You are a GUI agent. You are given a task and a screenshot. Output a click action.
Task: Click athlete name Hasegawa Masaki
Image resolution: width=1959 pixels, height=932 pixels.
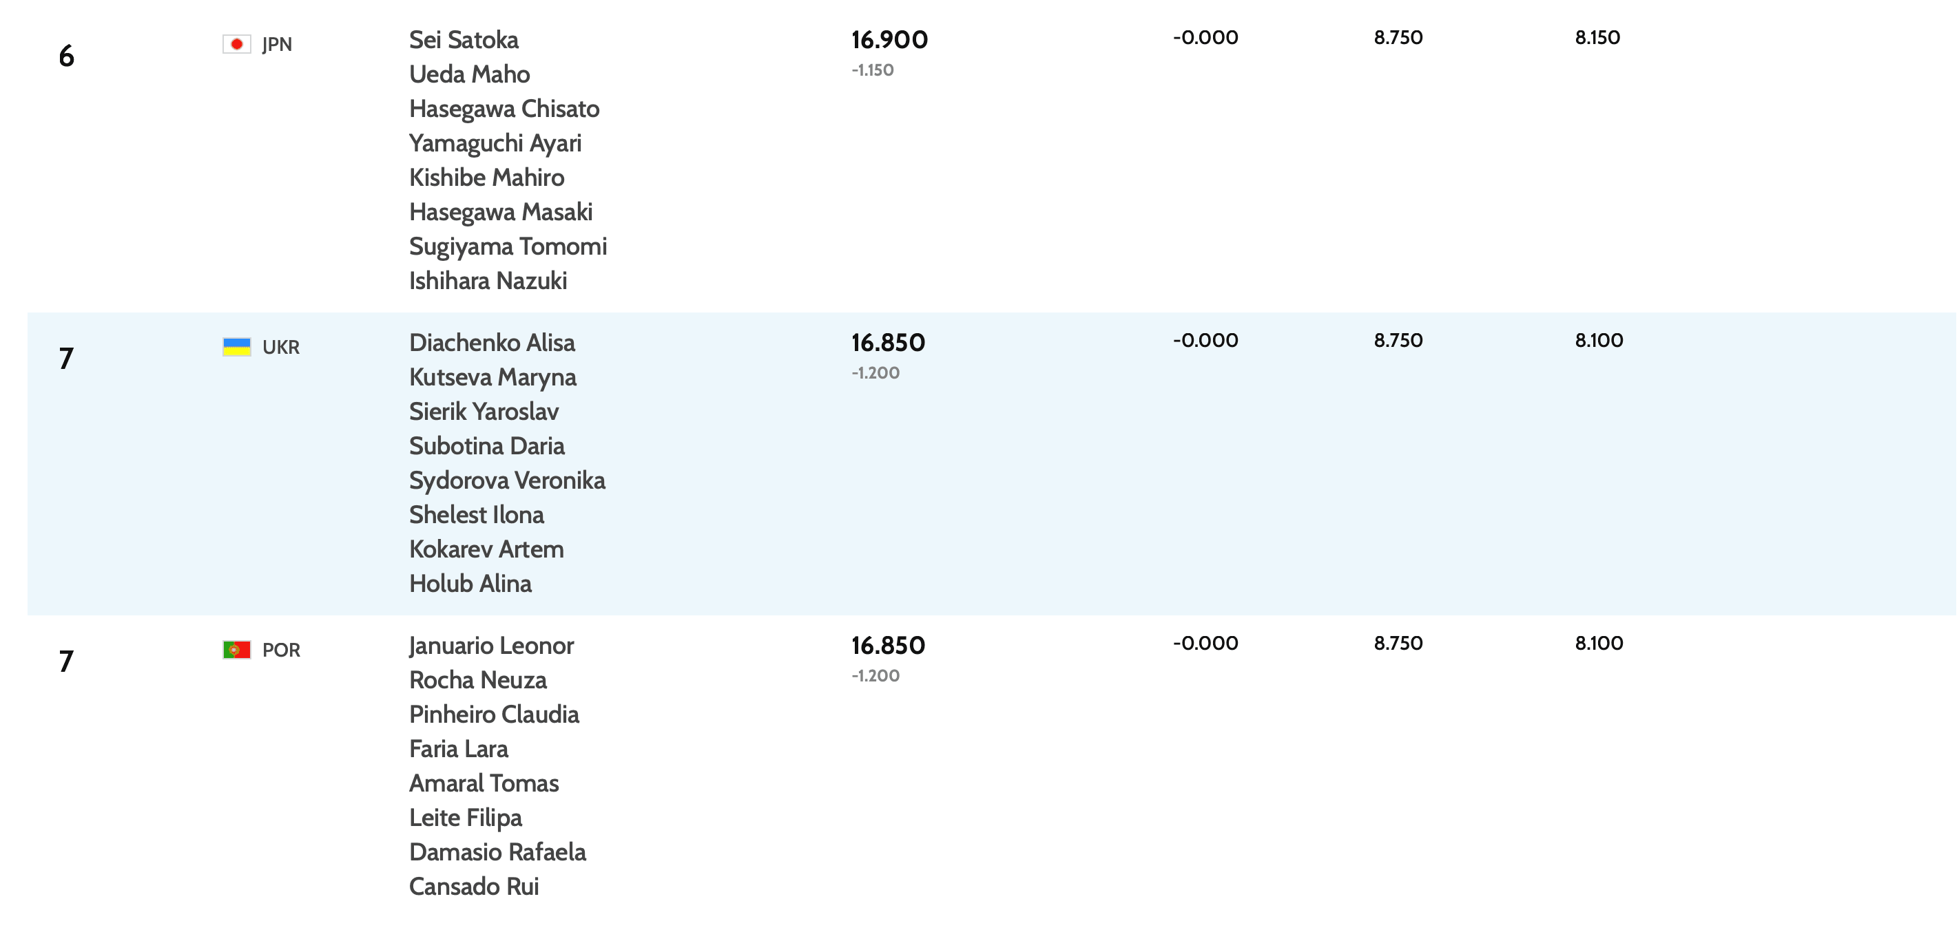coord(500,212)
